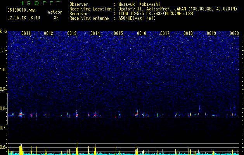Click the 0619 time marker

tap(211, 33)
